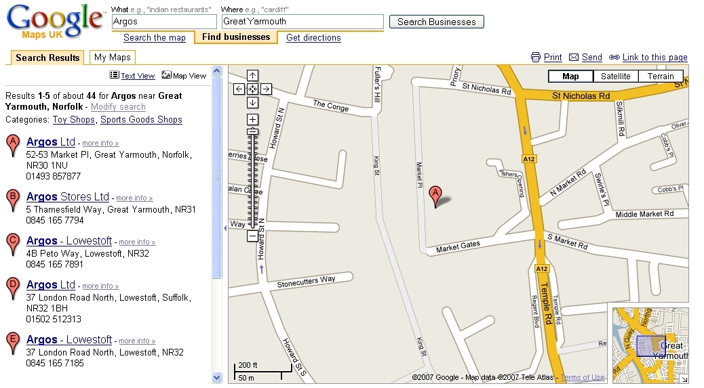Pan the map down with the arrow
This screenshot has width=704, height=388.
point(252,102)
